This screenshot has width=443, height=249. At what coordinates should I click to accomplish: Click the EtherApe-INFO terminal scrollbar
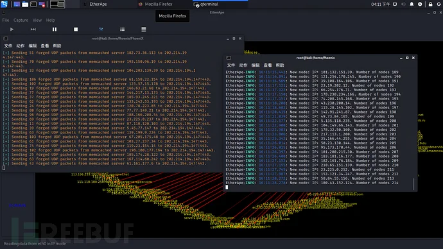(x=413, y=184)
